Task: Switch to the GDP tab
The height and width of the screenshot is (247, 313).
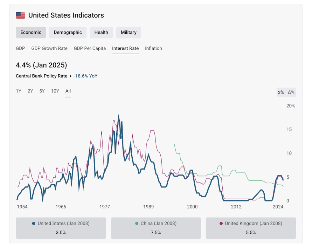Action: point(20,48)
